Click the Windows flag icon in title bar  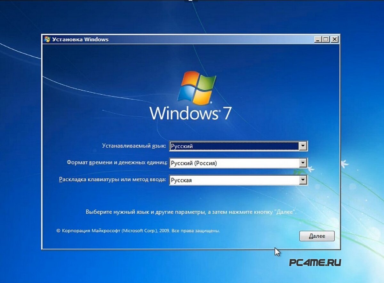click(47, 39)
